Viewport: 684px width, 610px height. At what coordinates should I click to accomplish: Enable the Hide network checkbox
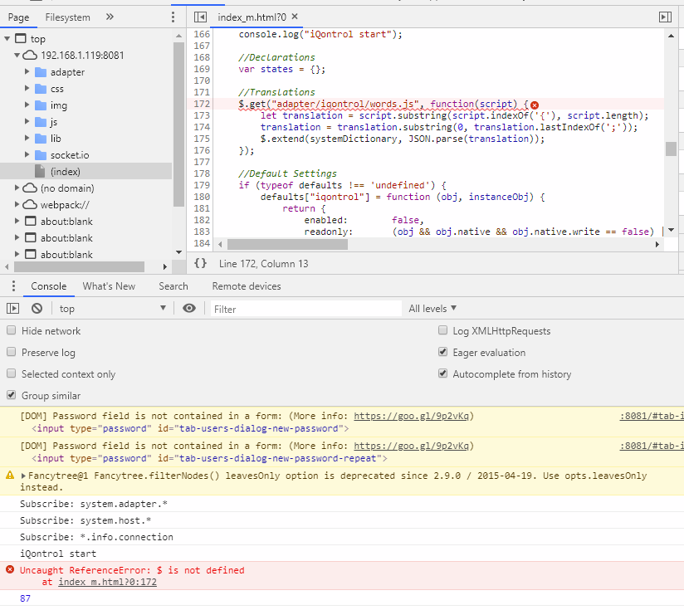[12, 330]
